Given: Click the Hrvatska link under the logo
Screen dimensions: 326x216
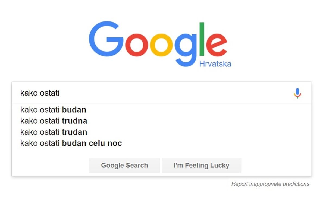Looking at the screenshot, I should [215, 63].
